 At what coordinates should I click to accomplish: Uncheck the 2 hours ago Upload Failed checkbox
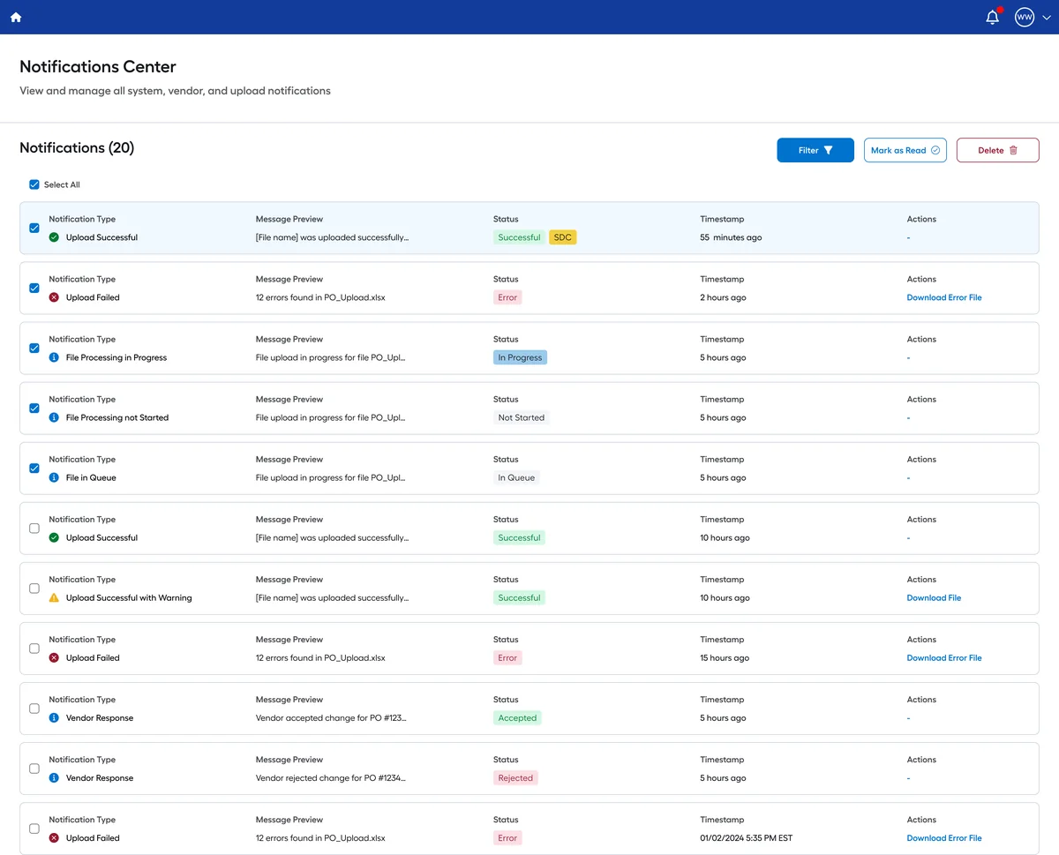(34, 288)
